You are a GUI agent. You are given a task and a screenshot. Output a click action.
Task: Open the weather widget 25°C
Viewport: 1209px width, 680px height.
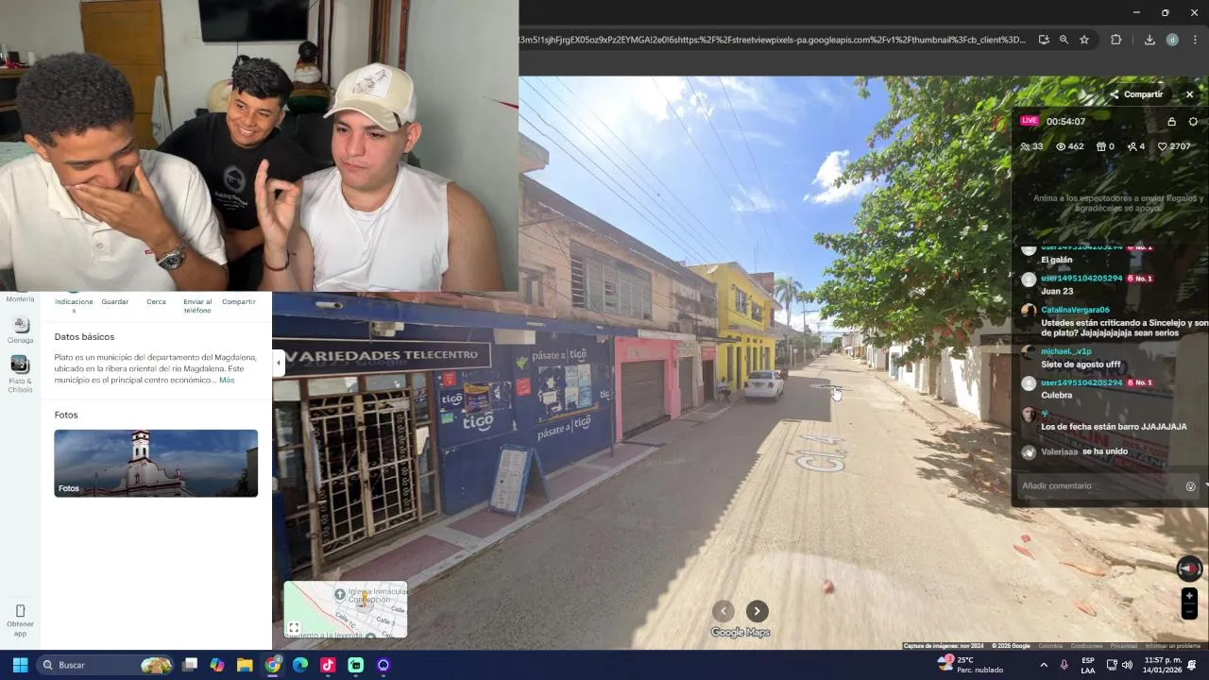(970, 665)
